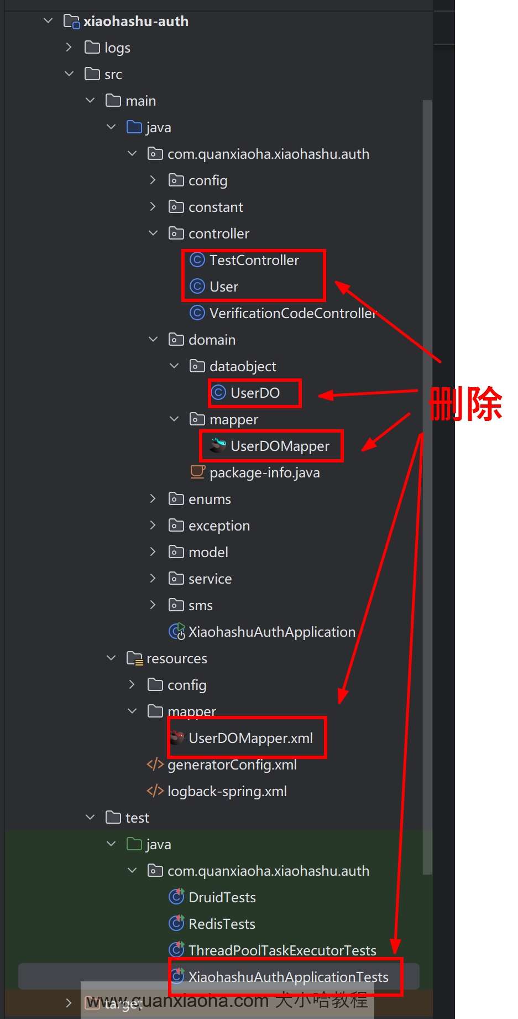Click the XiaohashuAuthApplication run class icon
This screenshot has width=518, height=1019.
click(177, 632)
